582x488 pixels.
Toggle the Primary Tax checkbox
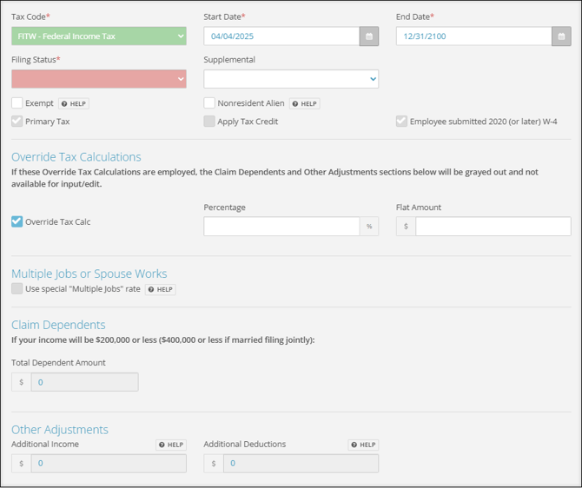[x=17, y=122]
